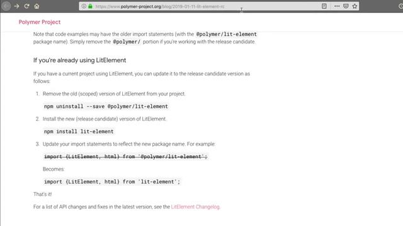This screenshot has width=403, height=226.
Task: Click the 'That's it!' text
Action: point(43,194)
